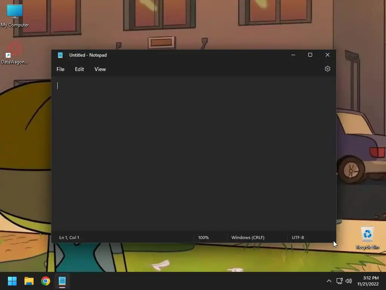This screenshot has width=386, height=290.
Task: Open the Windows Start menu
Action: [12, 281]
